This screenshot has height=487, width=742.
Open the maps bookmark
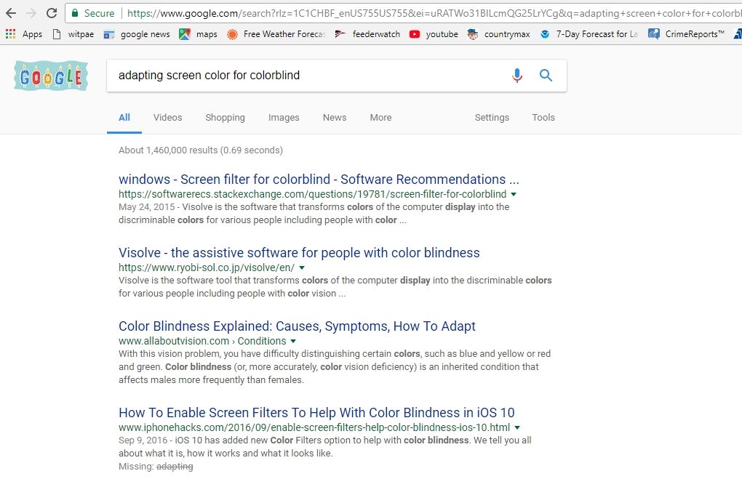(199, 34)
